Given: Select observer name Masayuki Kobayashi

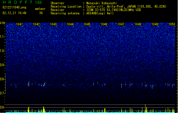Looking at the screenshot, I should [102, 3].
